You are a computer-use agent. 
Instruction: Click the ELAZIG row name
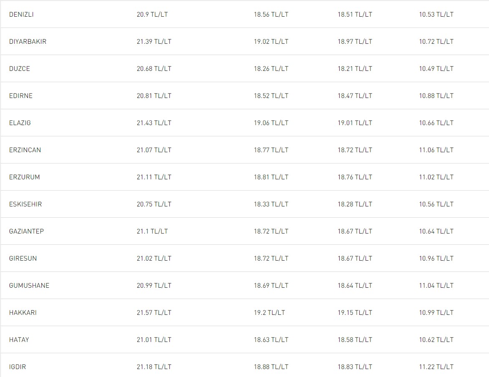tap(20, 123)
